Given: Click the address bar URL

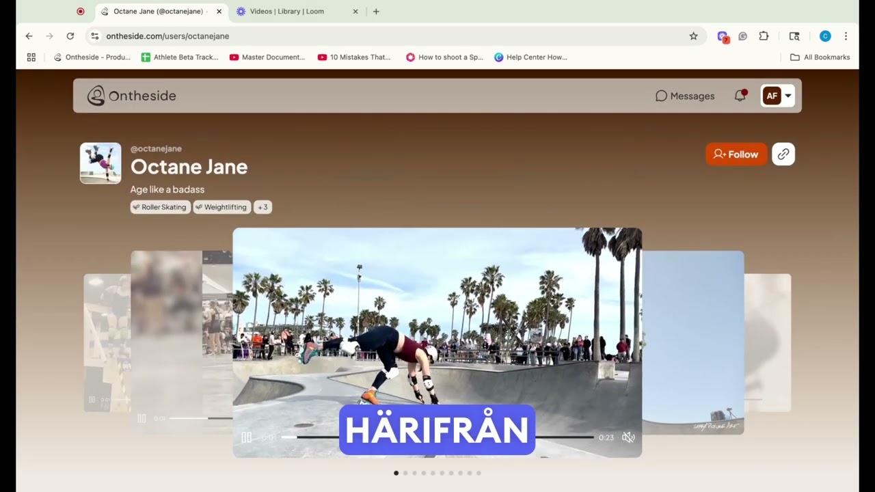Looking at the screenshot, I should (167, 36).
